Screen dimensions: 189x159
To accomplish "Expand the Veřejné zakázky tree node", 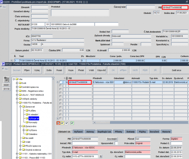I will [17, 99].
